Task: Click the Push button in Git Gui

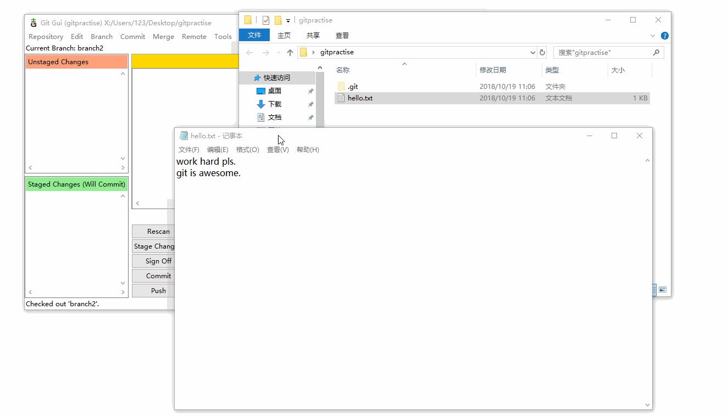Action: coord(153,291)
